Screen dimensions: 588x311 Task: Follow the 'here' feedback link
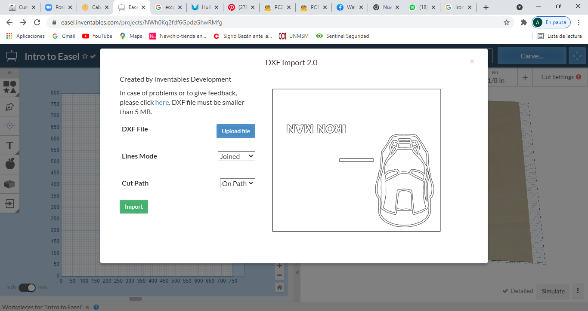click(162, 102)
